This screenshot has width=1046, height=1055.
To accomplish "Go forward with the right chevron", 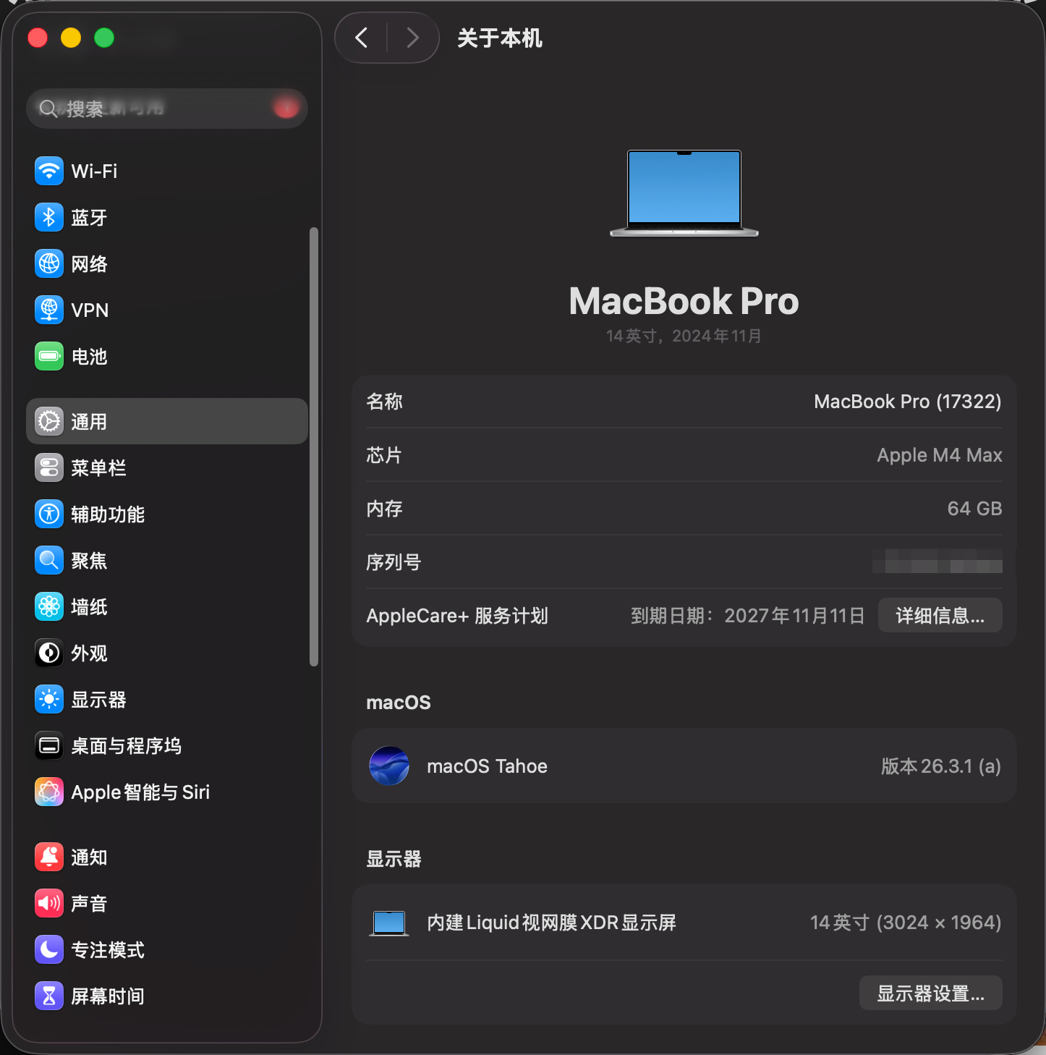I will click(412, 37).
